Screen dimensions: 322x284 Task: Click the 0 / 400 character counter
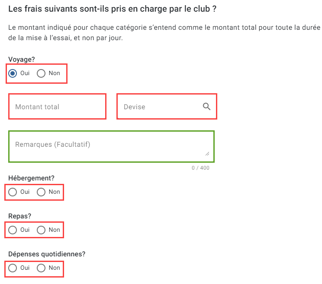200,168
